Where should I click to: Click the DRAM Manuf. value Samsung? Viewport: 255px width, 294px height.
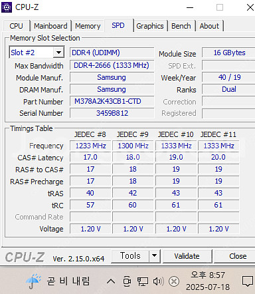click(112, 89)
